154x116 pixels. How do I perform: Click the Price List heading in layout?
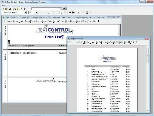coord(53,37)
